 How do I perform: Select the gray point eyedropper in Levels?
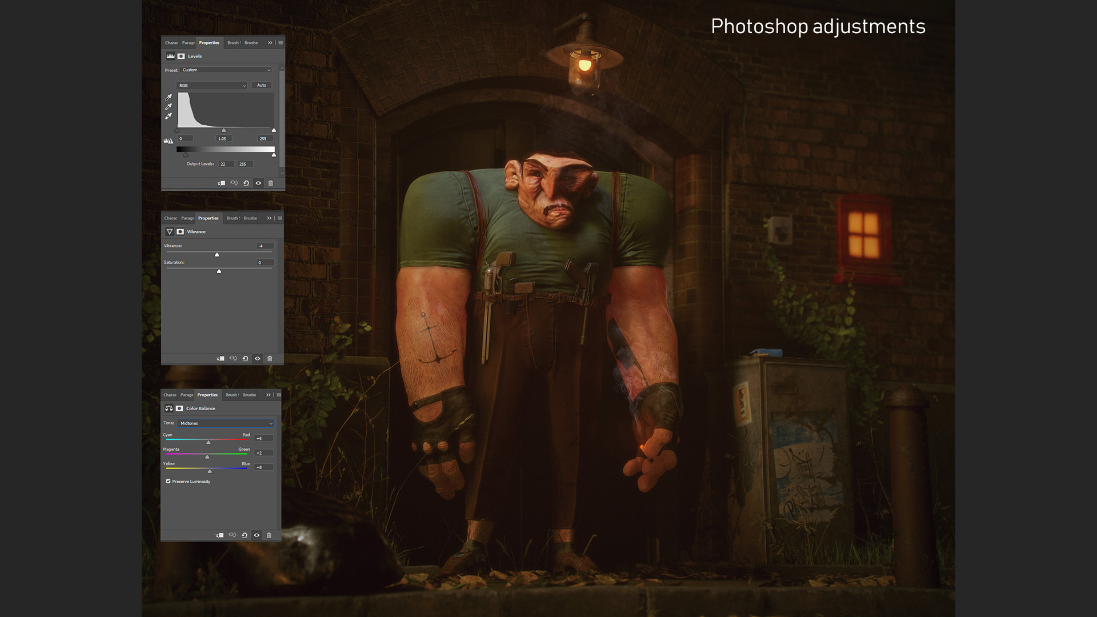coord(169,107)
